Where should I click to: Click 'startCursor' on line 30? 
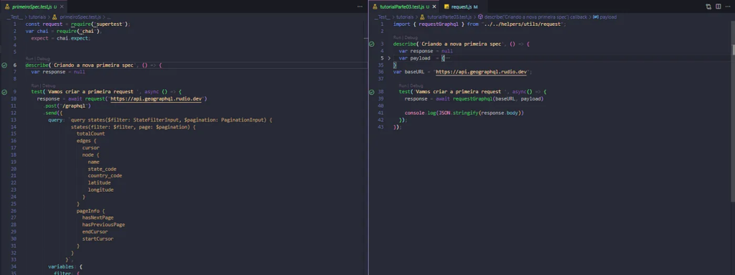pyautogui.click(x=98, y=239)
